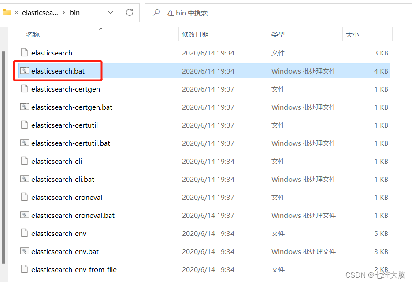
Task: Select elasticsearch-cli file name
Action: click(56, 161)
